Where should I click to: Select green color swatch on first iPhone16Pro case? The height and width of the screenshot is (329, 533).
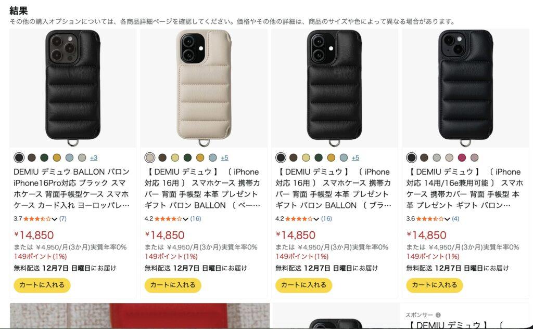click(x=44, y=157)
